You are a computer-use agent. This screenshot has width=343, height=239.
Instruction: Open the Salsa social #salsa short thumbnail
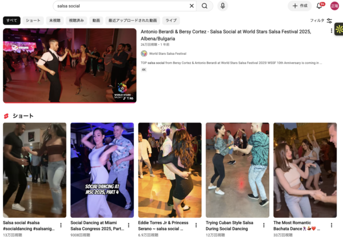(x=34, y=170)
